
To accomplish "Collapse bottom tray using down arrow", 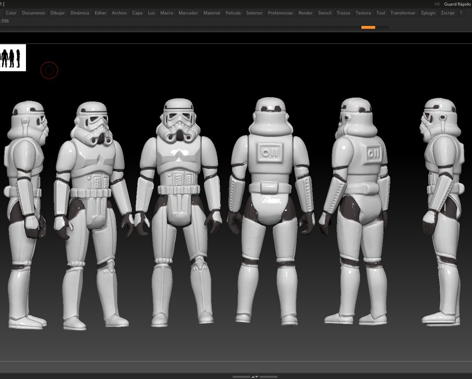I will coord(257,377).
